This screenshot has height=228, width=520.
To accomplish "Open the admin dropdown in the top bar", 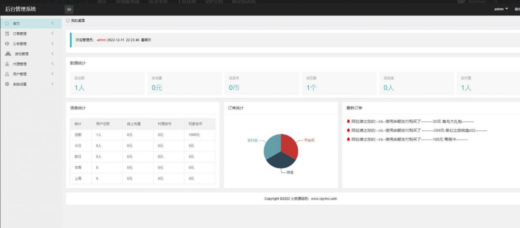I will tap(501, 9).
